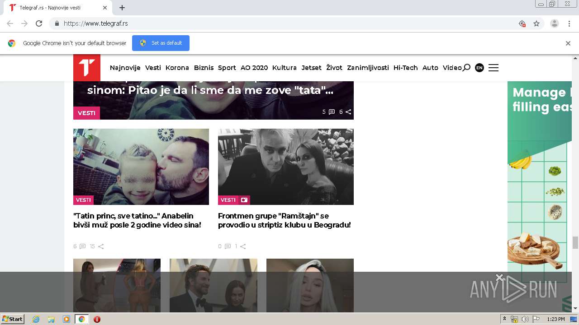Screen dimensions: 579x325
Task: Go to Vesti section
Action: coord(153,68)
